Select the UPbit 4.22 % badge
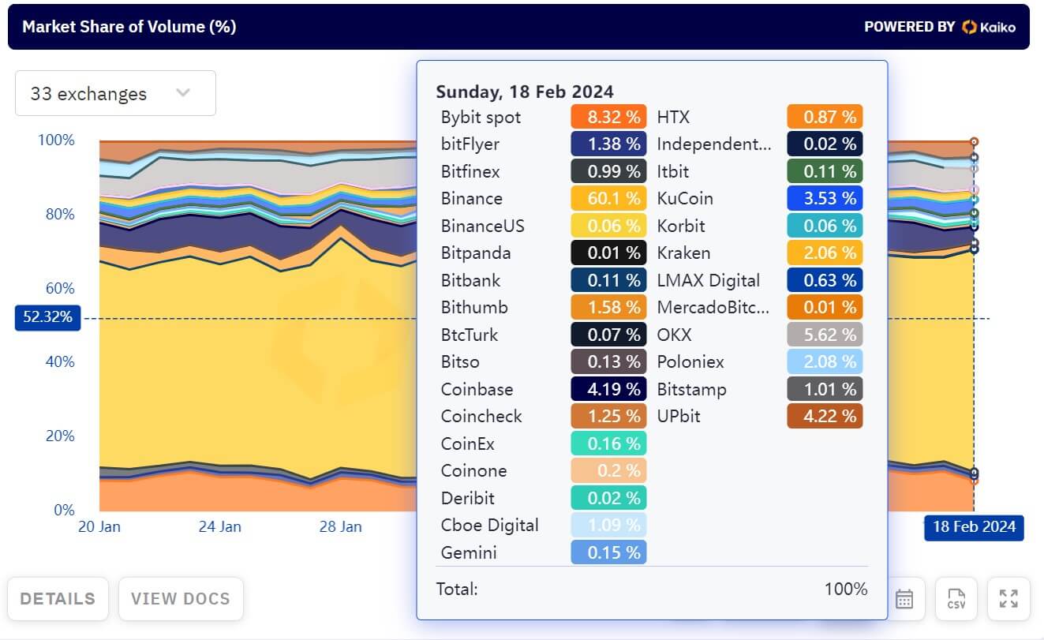The width and height of the screenshot is (1044, 640). pyautogui.click(x=825, y=417)
